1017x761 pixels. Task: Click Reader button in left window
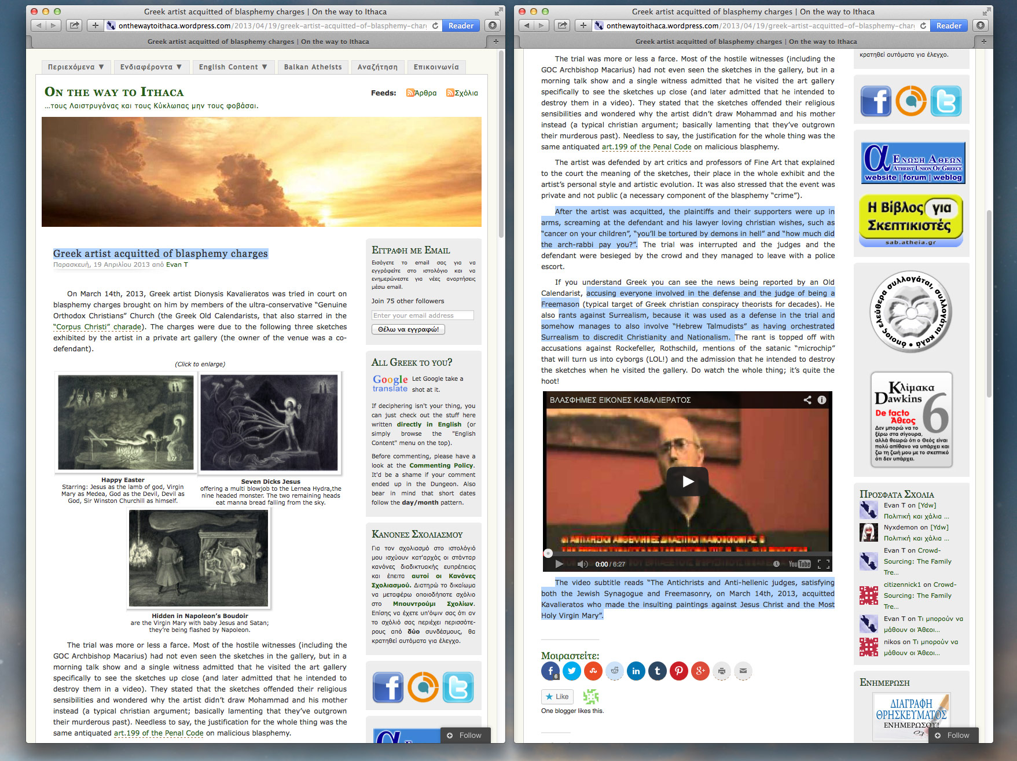[x=461, y=25]
